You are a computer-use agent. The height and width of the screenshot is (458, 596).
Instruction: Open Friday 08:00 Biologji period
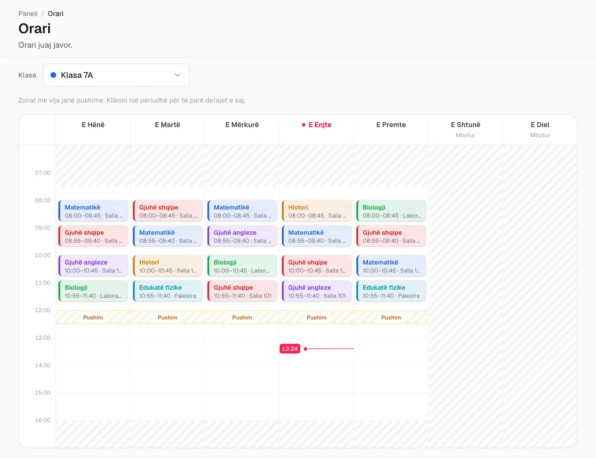coord(391,211)
